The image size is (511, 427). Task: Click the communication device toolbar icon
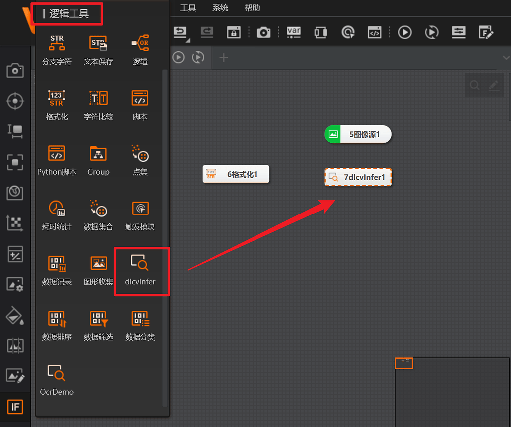(x=321, y=32)
